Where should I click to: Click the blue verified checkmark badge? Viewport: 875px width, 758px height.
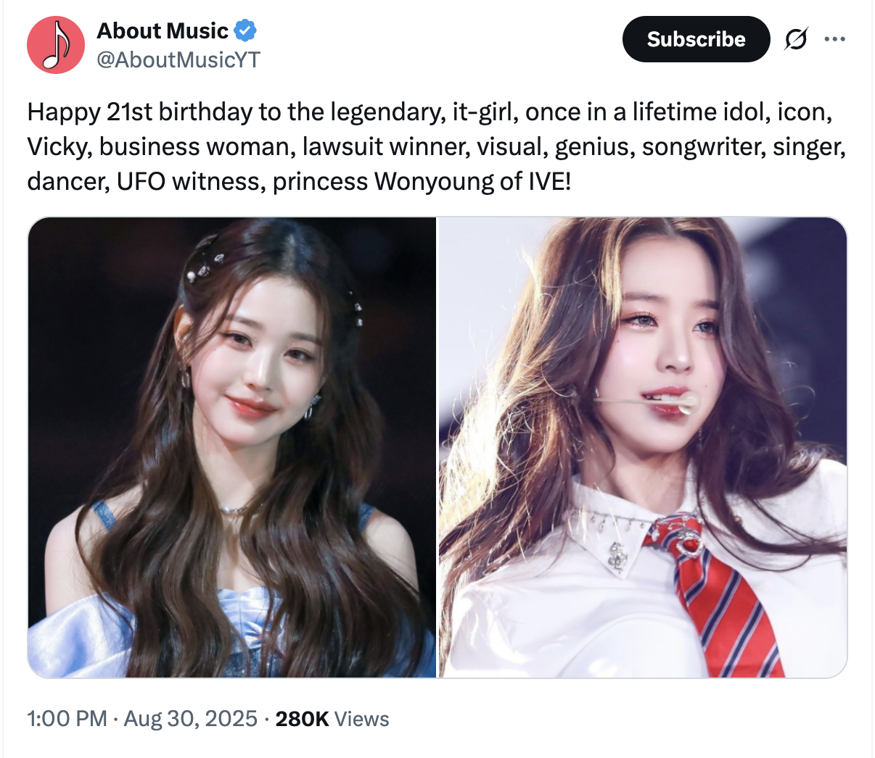pyautogui.click(x=245, y=31)
